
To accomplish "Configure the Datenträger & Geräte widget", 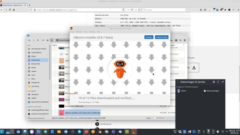I will pos(218,82).
